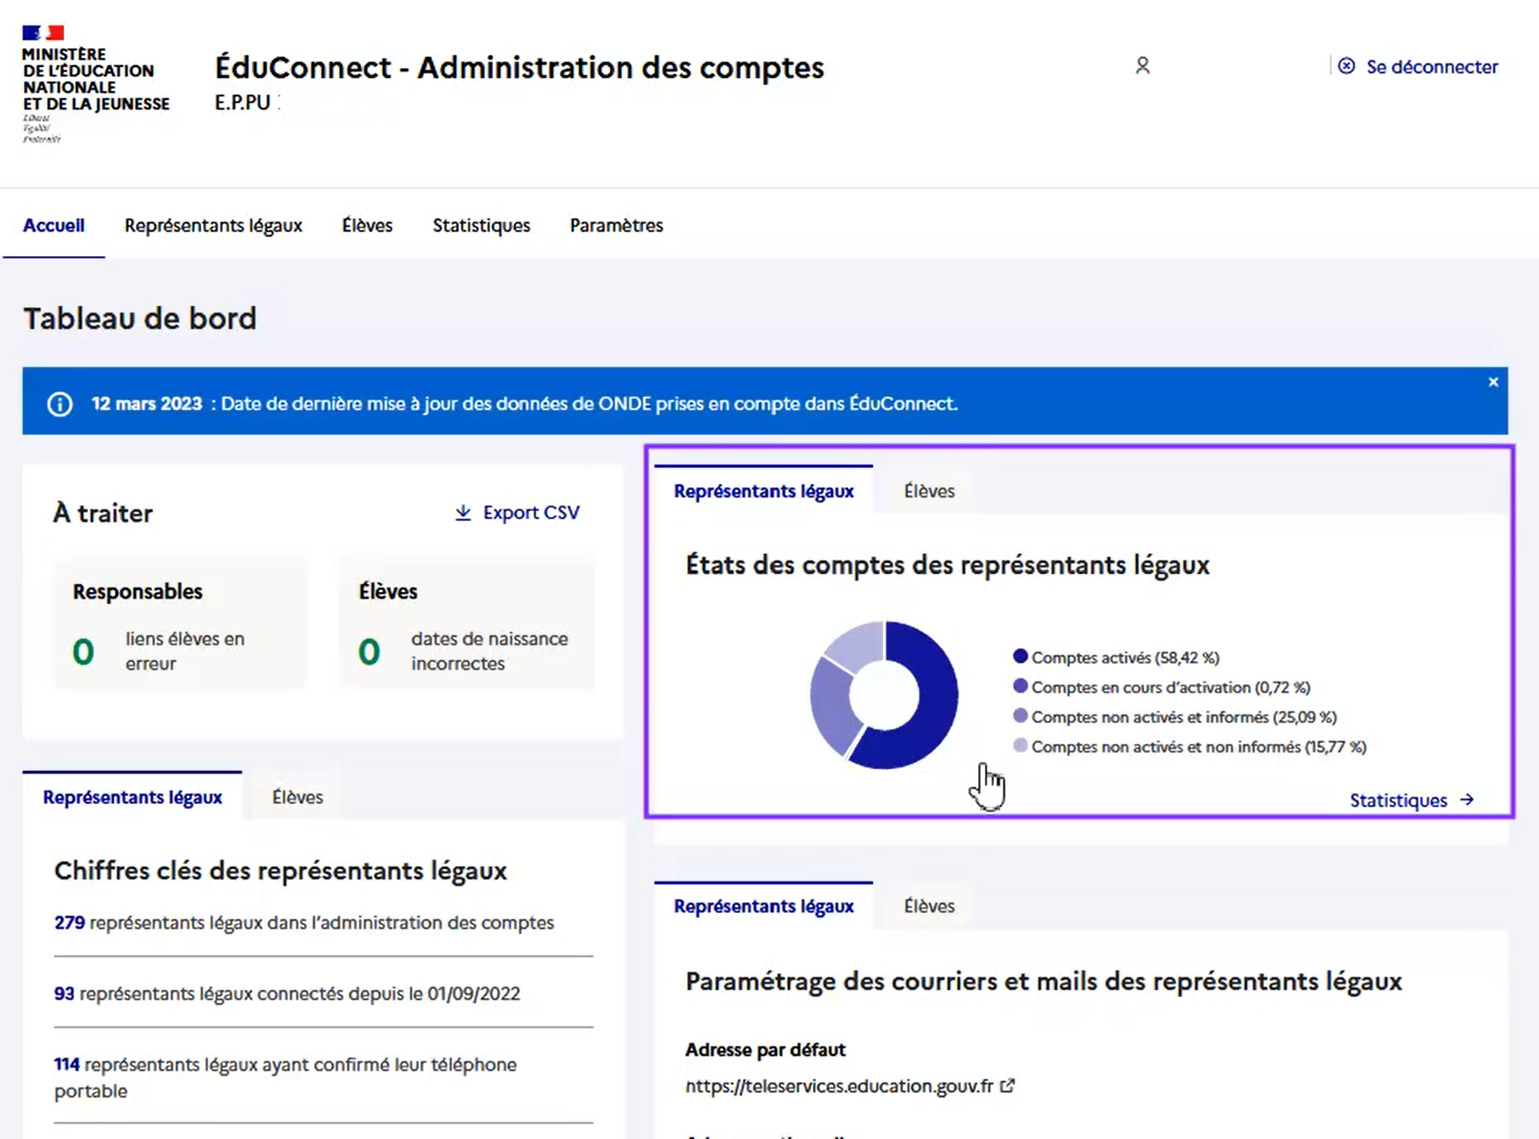The image size is (1539, 1139).
Task: Click the info icon in the blue banner
Action: coord(59,403)
